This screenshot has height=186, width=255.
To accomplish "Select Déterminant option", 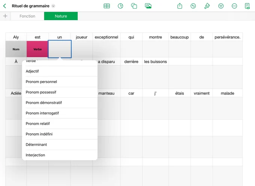I will [x=60, y=144].
